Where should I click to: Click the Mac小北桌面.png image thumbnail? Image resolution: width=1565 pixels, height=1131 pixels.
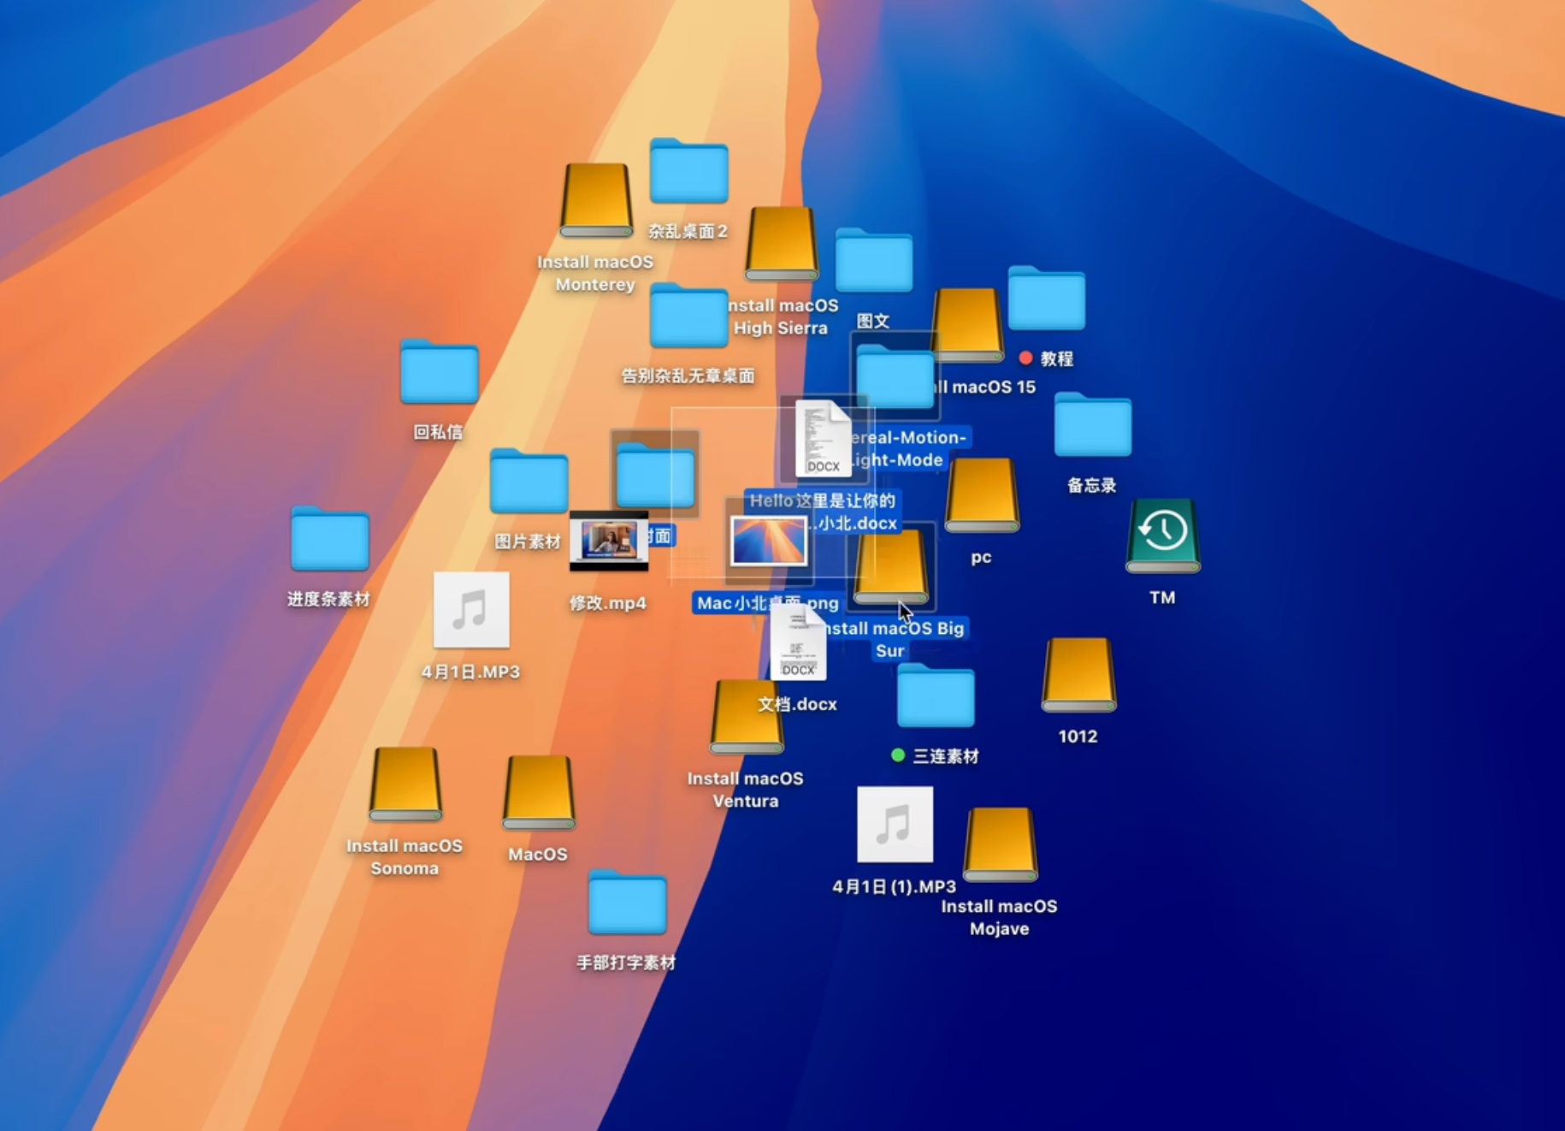click(768, 542)
